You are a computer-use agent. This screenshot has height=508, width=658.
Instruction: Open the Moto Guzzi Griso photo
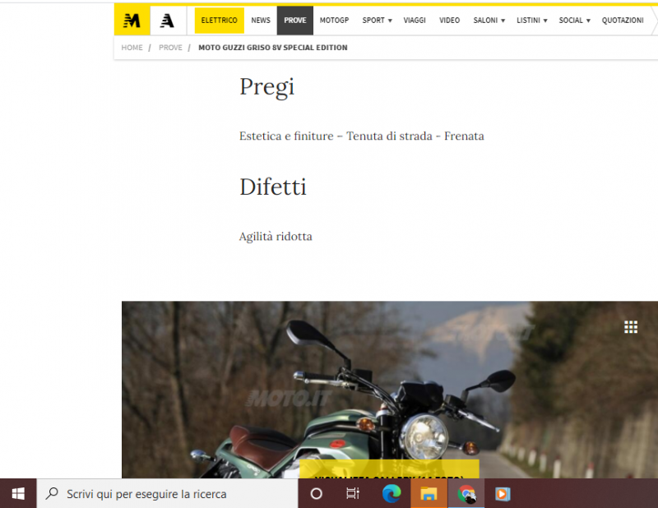click(389, 390)
